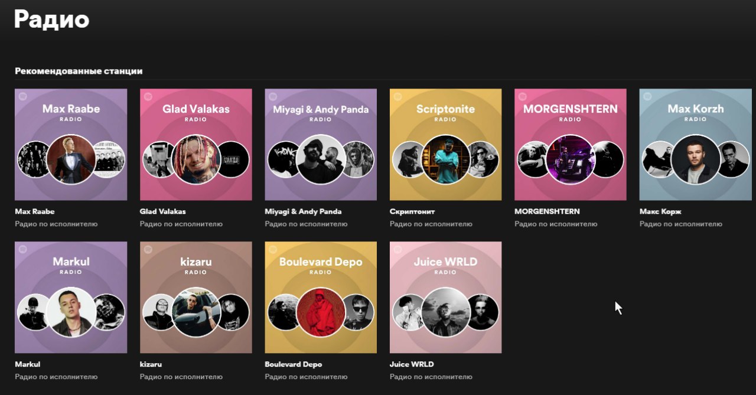Image resolution: width=756 pixels, height=395 pixels.
Task: Open the kizaru radio cover
Action: (196, 298)
